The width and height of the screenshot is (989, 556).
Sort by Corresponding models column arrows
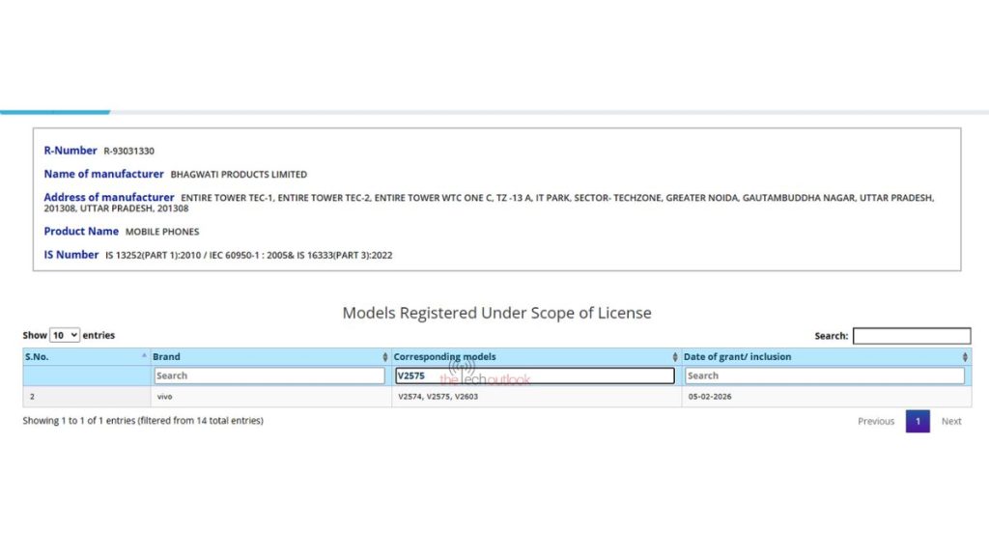point(675,357)
